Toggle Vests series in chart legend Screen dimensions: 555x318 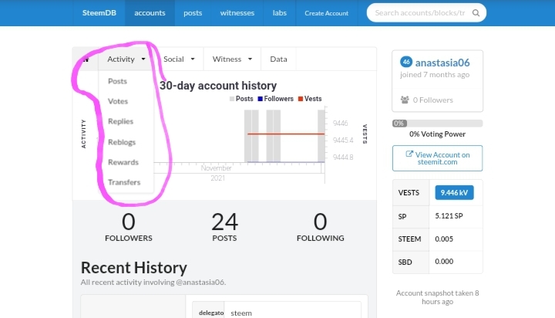[310, 99]
